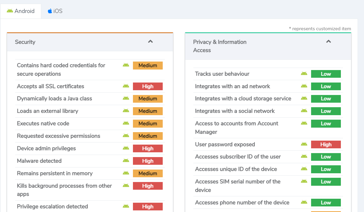Click Android icon beside Tracks user behaviour
The height and width of the screenshot is (212, 364).
point(304,73)
